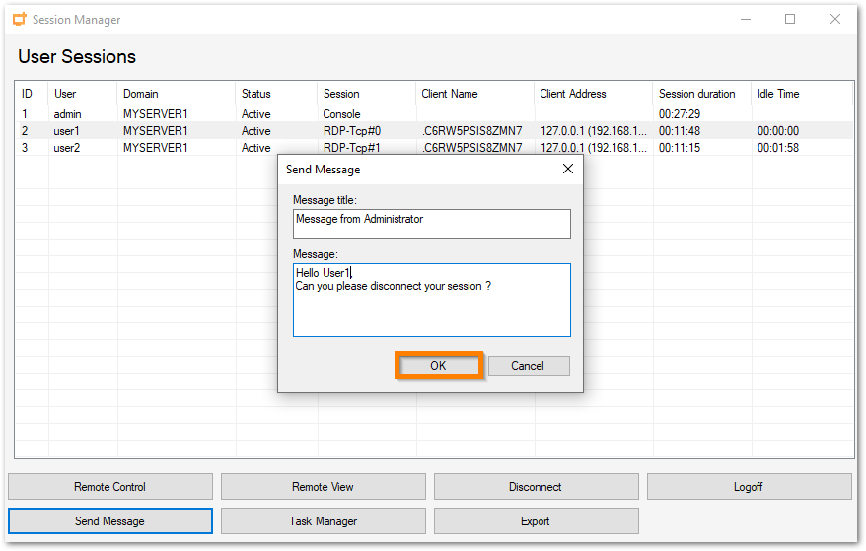Click the Logoff button
The height and width of the screenshot is (551, 866).
tap(749, 487)
